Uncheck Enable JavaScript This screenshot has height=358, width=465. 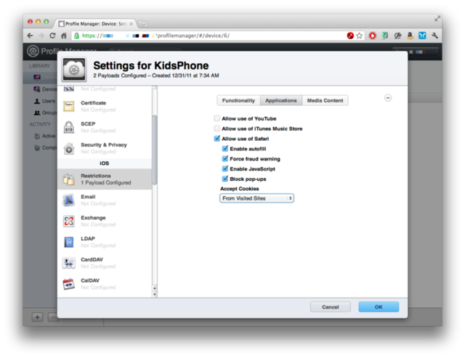pos(225,168)
